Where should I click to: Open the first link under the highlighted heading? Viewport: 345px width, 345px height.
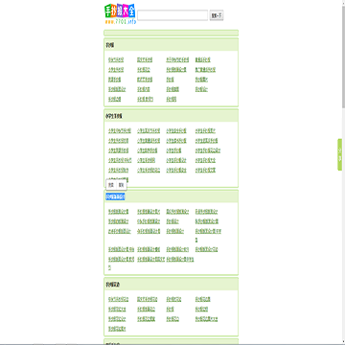[x=119, y=212]
